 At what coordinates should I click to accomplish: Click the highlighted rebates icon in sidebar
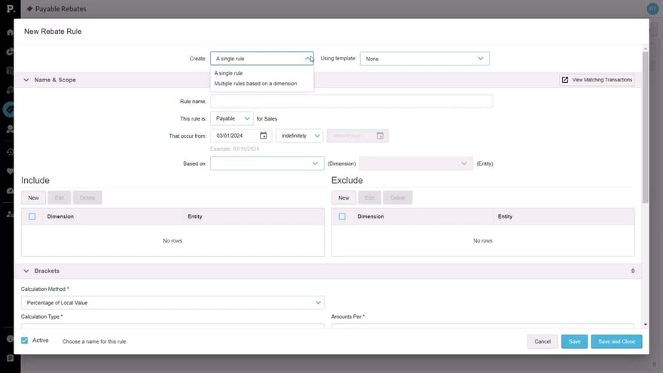[x=9, y=109]
